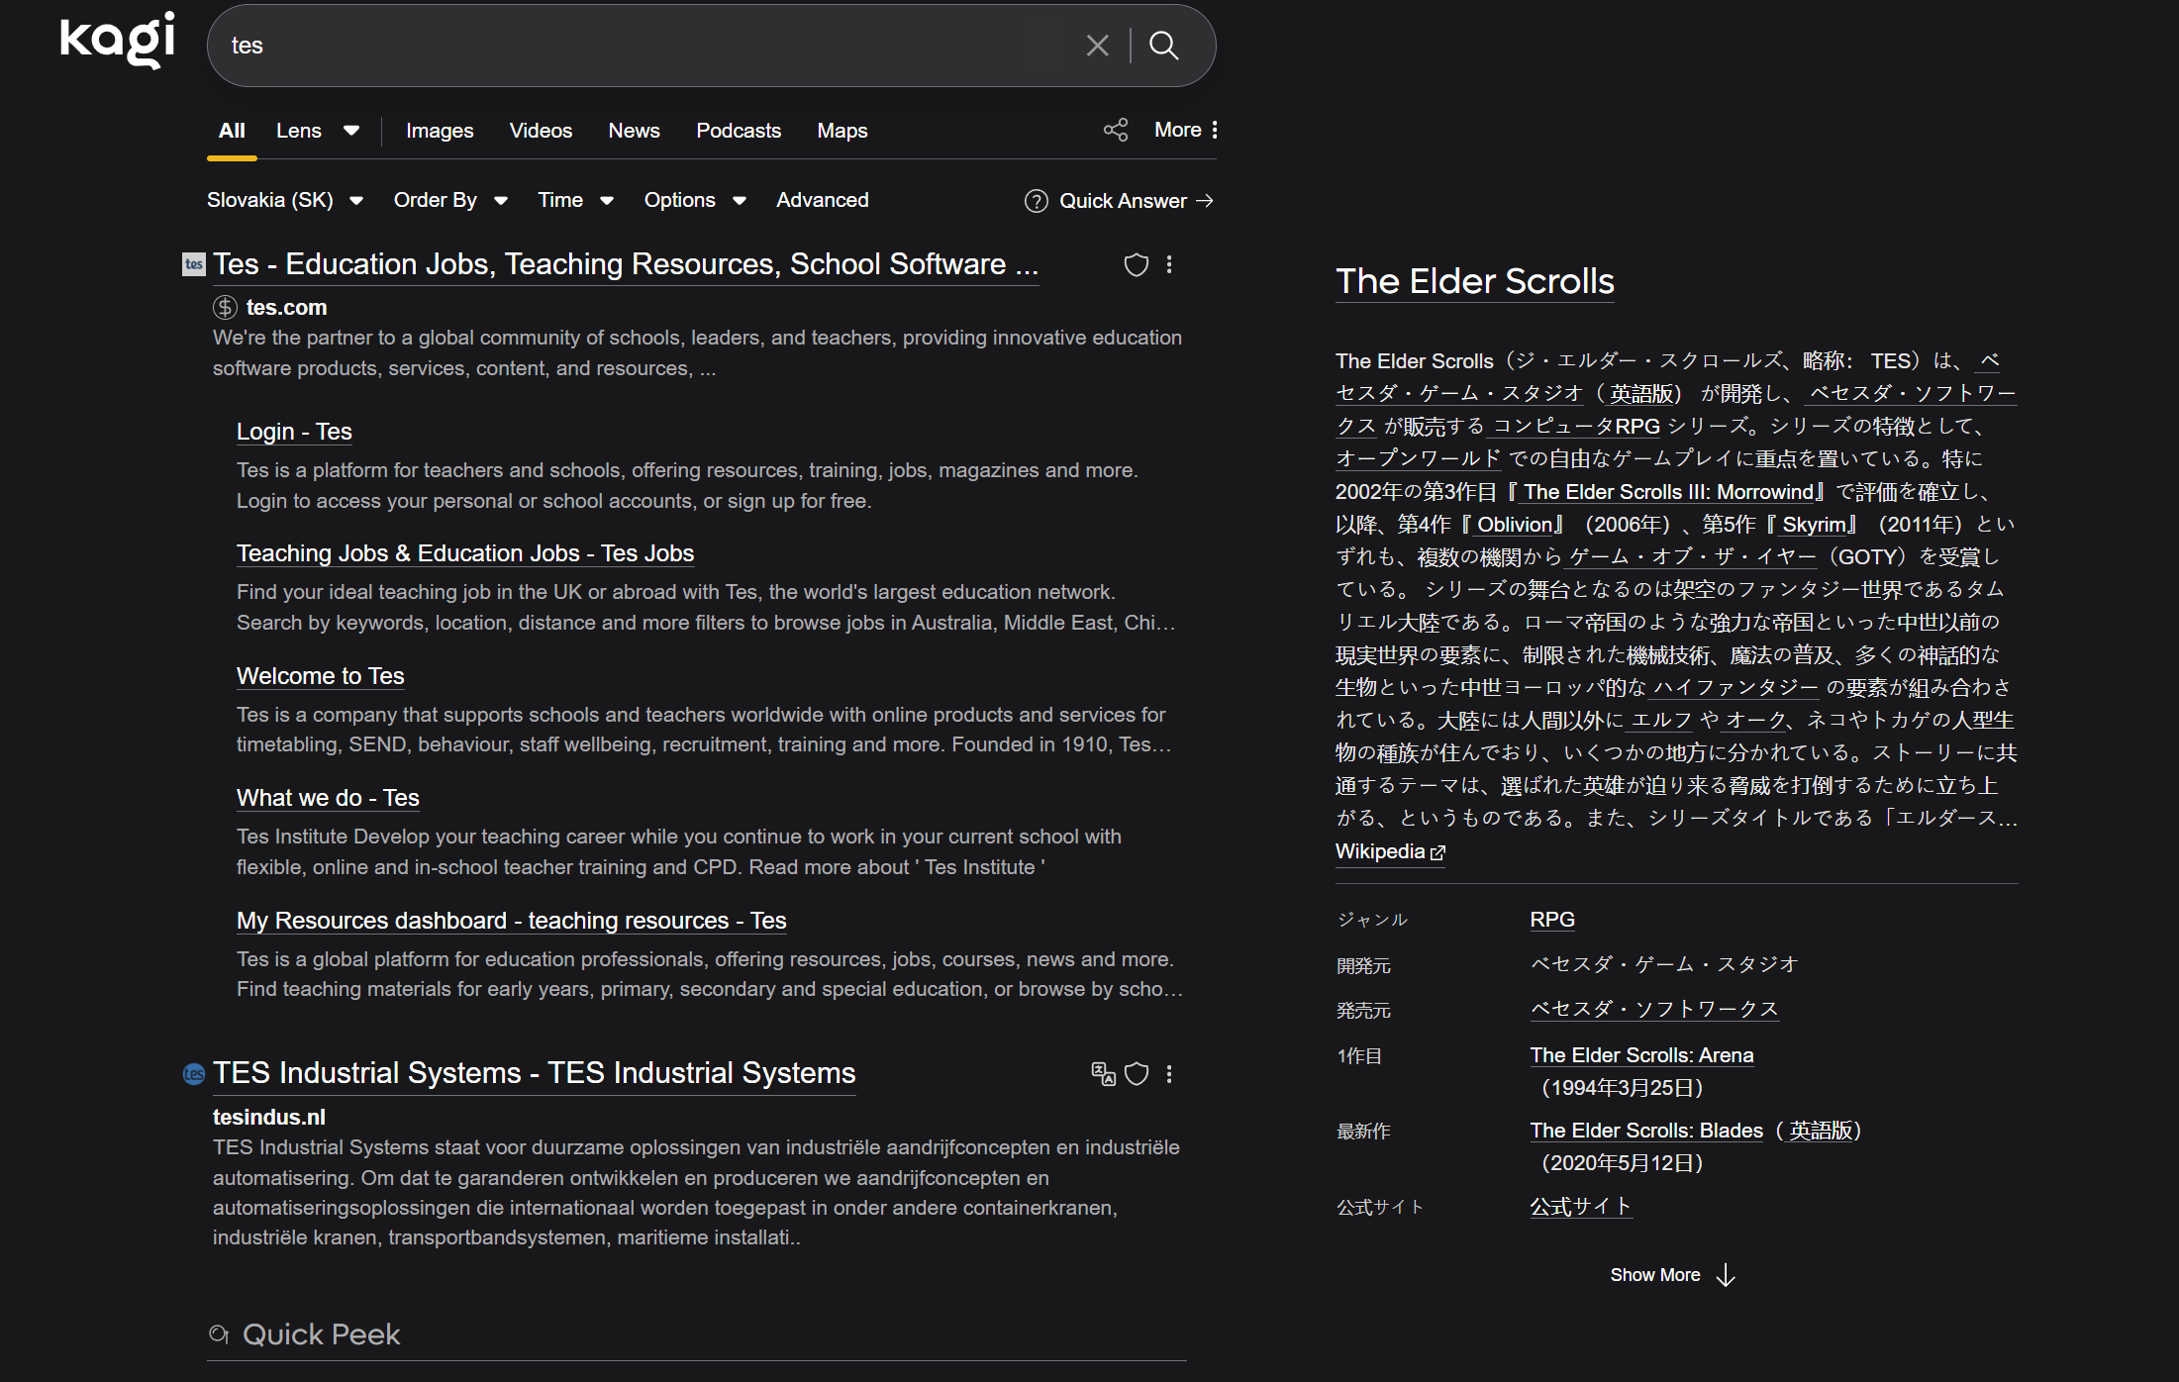Expand the Lens dropdown
2179x1382 pixels.
point(351,131)
